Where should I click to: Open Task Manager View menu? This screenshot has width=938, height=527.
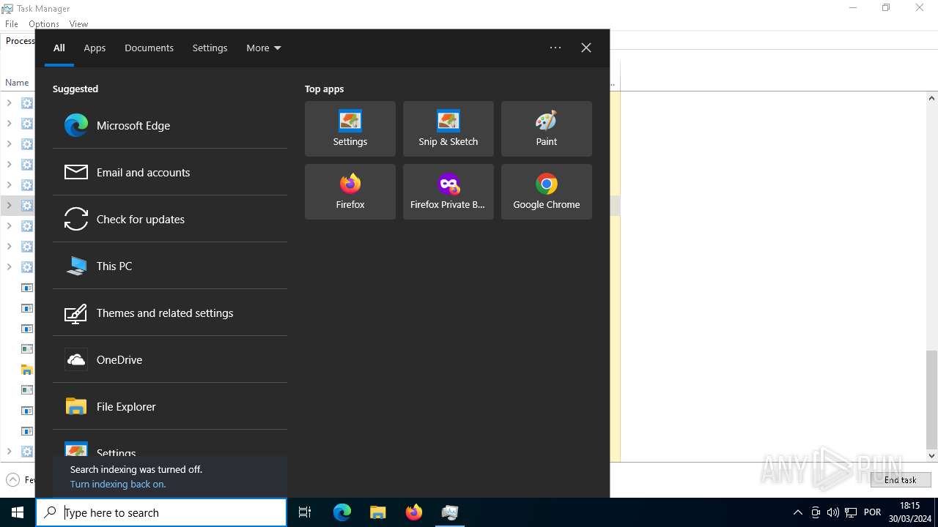click(78, 24)
